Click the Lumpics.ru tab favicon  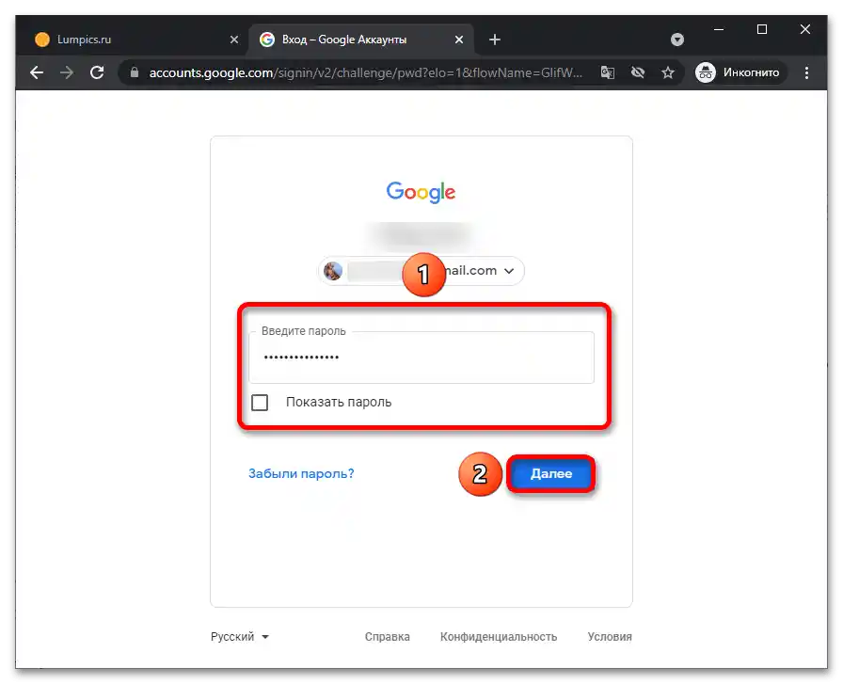pos(42,40)
